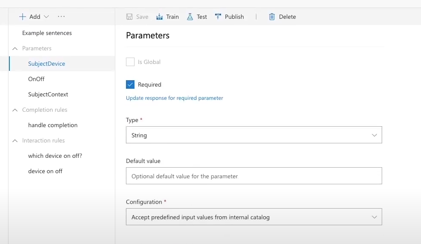Click the plus Add icon
This screenshot has width=421, height=244.
(x=23, y=17)
